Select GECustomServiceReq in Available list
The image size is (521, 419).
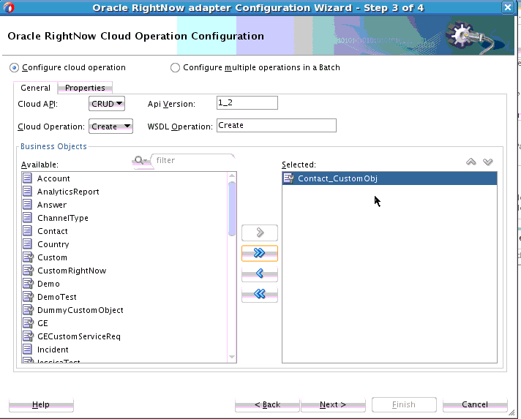pos(79,336)
